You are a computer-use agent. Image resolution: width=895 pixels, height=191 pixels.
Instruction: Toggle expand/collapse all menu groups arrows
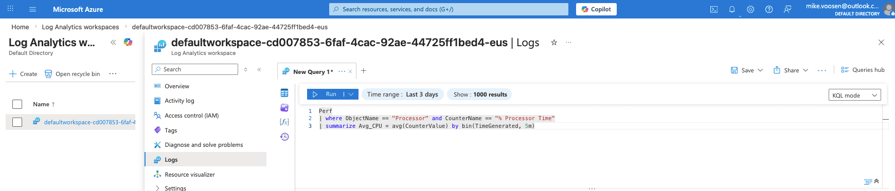pos(246,69)
